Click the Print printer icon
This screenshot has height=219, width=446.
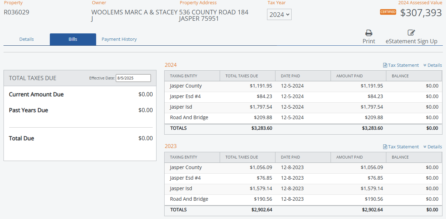pos(368,33)
